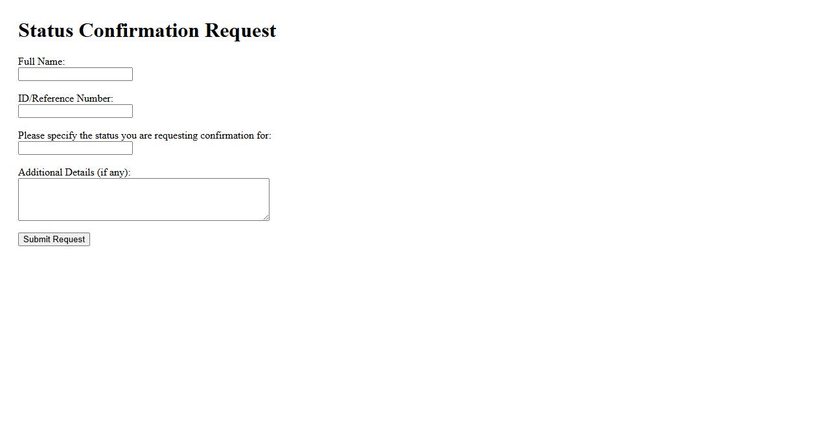
Task: Place cursor in Additional Details textarea
Action: 144,199
